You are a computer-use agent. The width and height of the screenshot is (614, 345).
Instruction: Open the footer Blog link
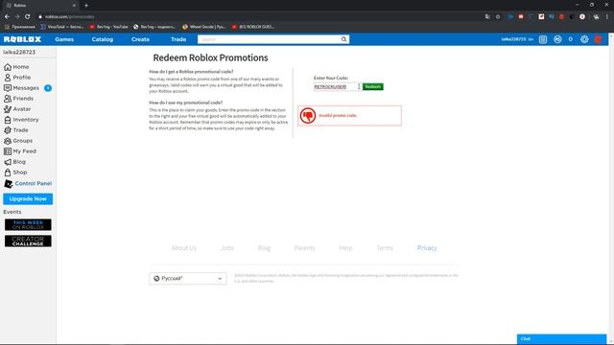pyautogui.click(x=264, y=248)
